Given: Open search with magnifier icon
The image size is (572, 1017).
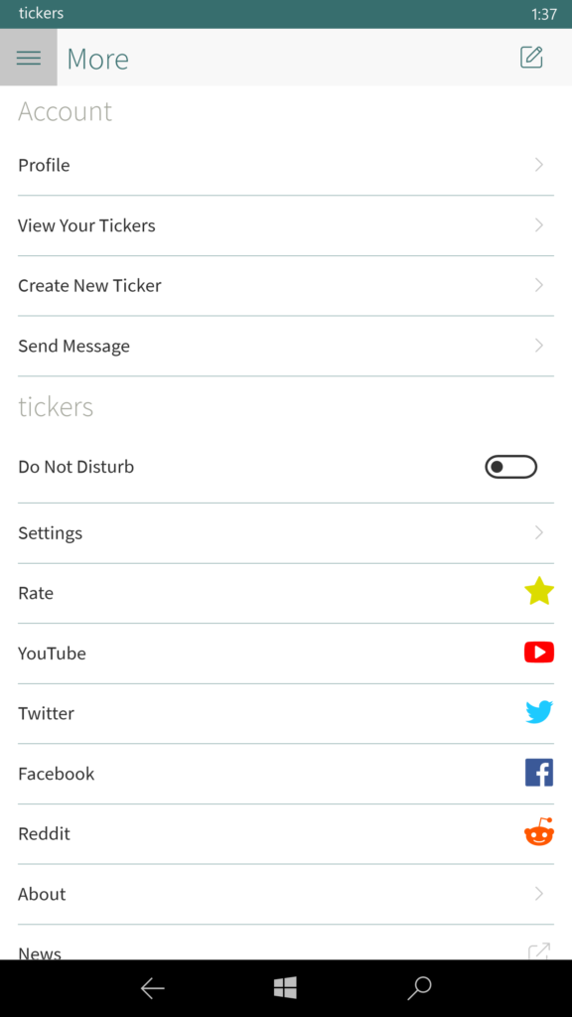Looking at the screenshot, I should [x=419, y=988].
